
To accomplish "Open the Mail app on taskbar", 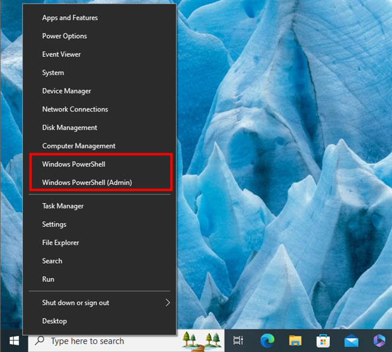I will click(351, 340).
